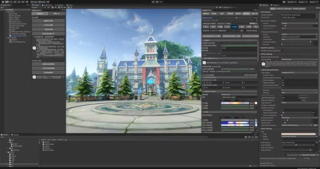Viewport: 320px width, 169px height.
Task: Toggle the Global handle rotation button
Action: [x=42, y=2]
